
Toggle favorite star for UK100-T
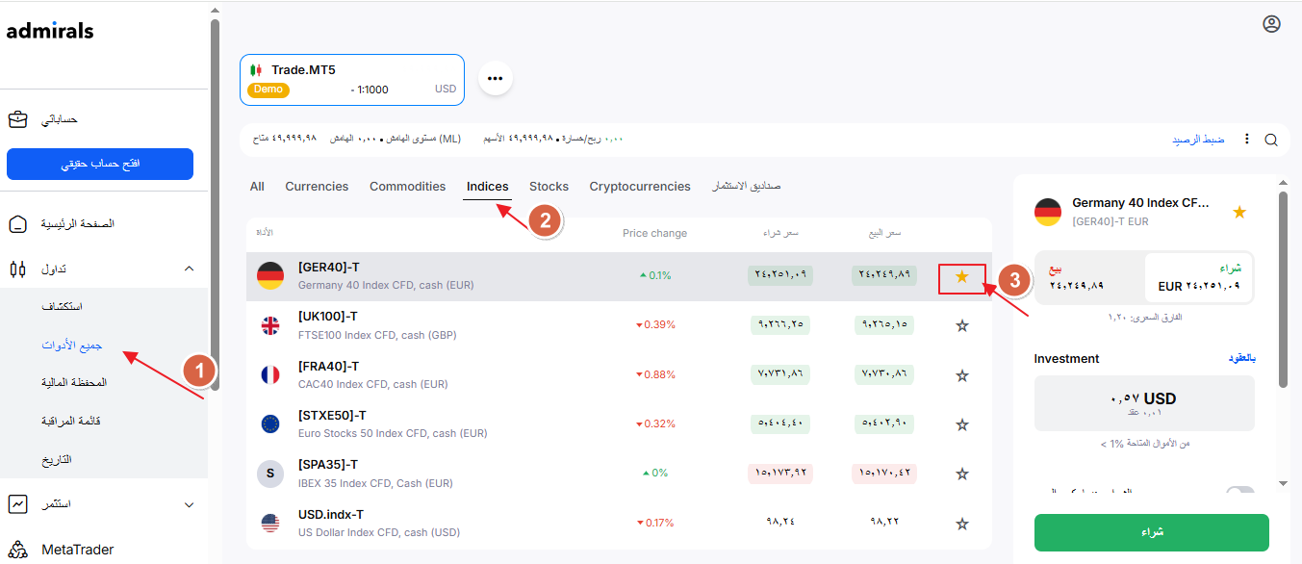(961, 326)
